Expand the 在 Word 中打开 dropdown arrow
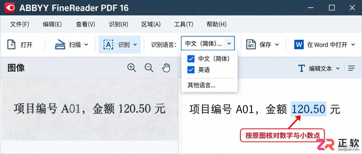Screen dimensions: 362x154 353,45
